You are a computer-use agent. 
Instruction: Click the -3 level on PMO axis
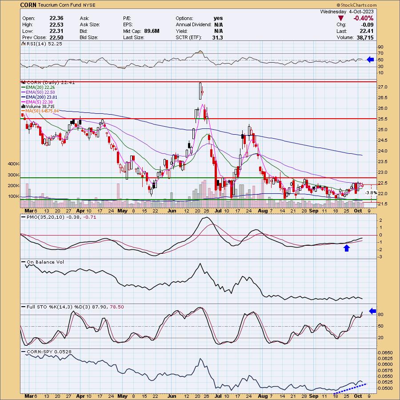pyautogui.click(x=380, y=257)
